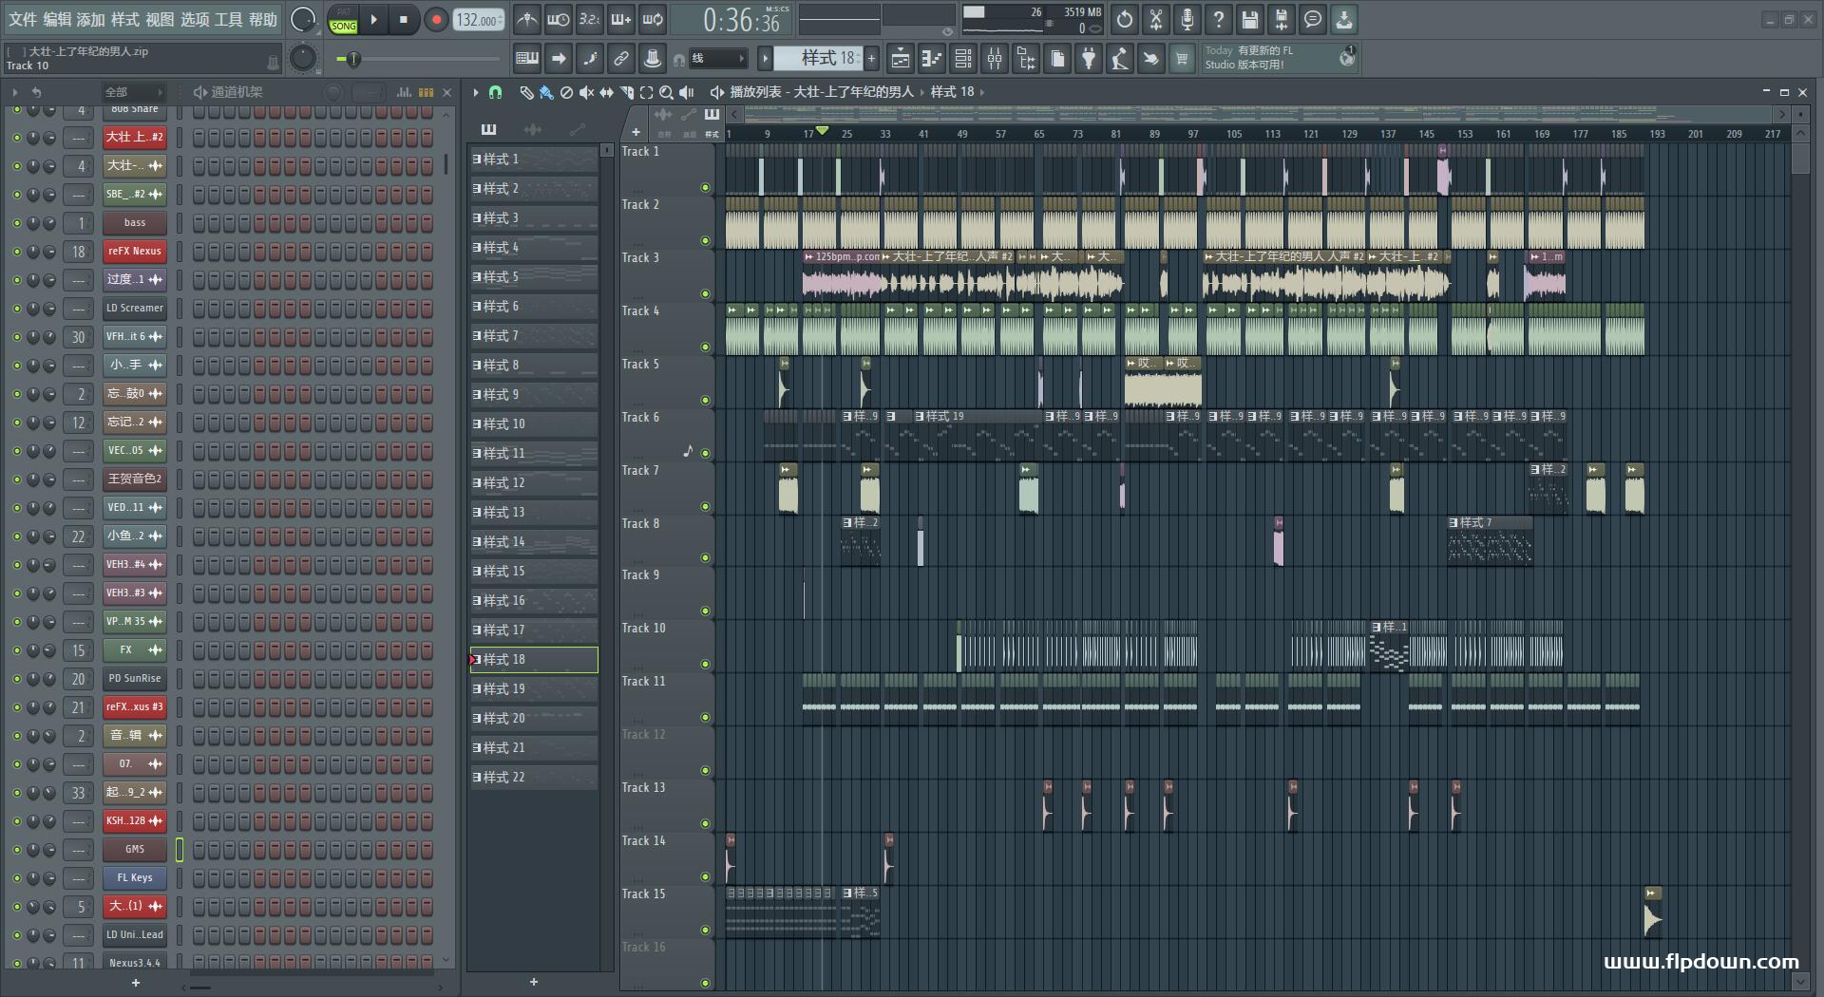1824x997 pixels.
Task: Toggle the PAT/SONG mode switch
Action: (343, 20)
